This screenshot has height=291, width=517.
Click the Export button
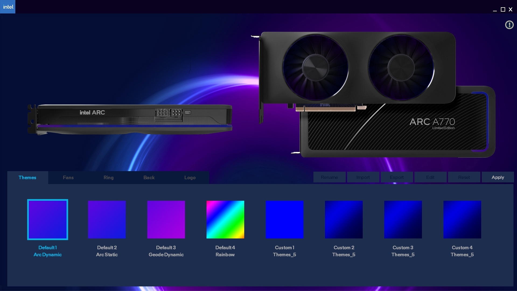397,177
